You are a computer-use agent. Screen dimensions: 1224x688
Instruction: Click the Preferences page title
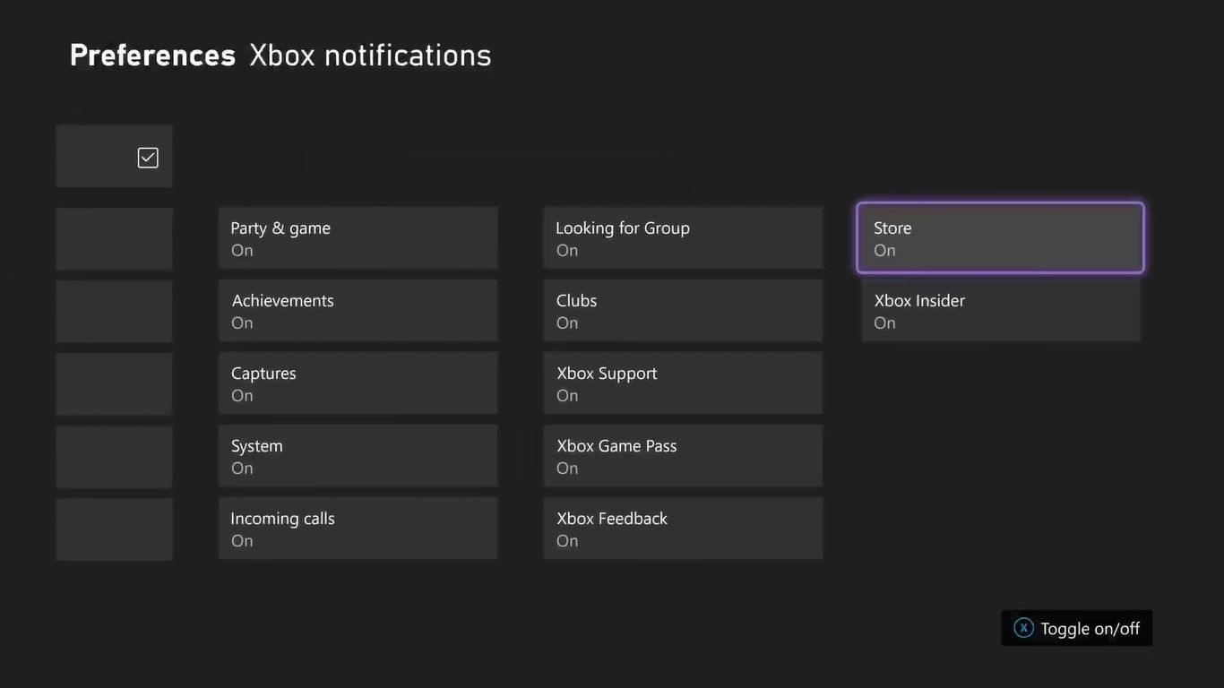[x=152, y=56]
